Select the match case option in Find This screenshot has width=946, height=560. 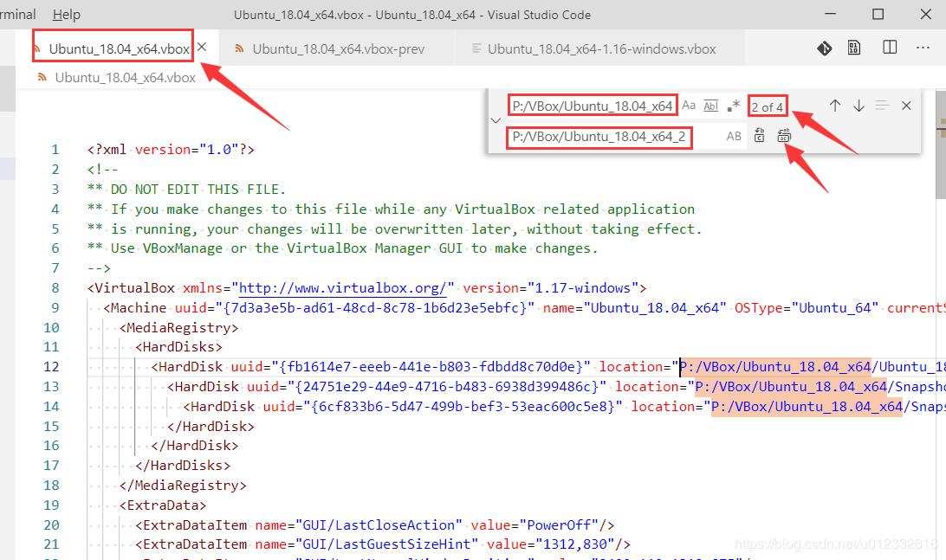(690, 106)
